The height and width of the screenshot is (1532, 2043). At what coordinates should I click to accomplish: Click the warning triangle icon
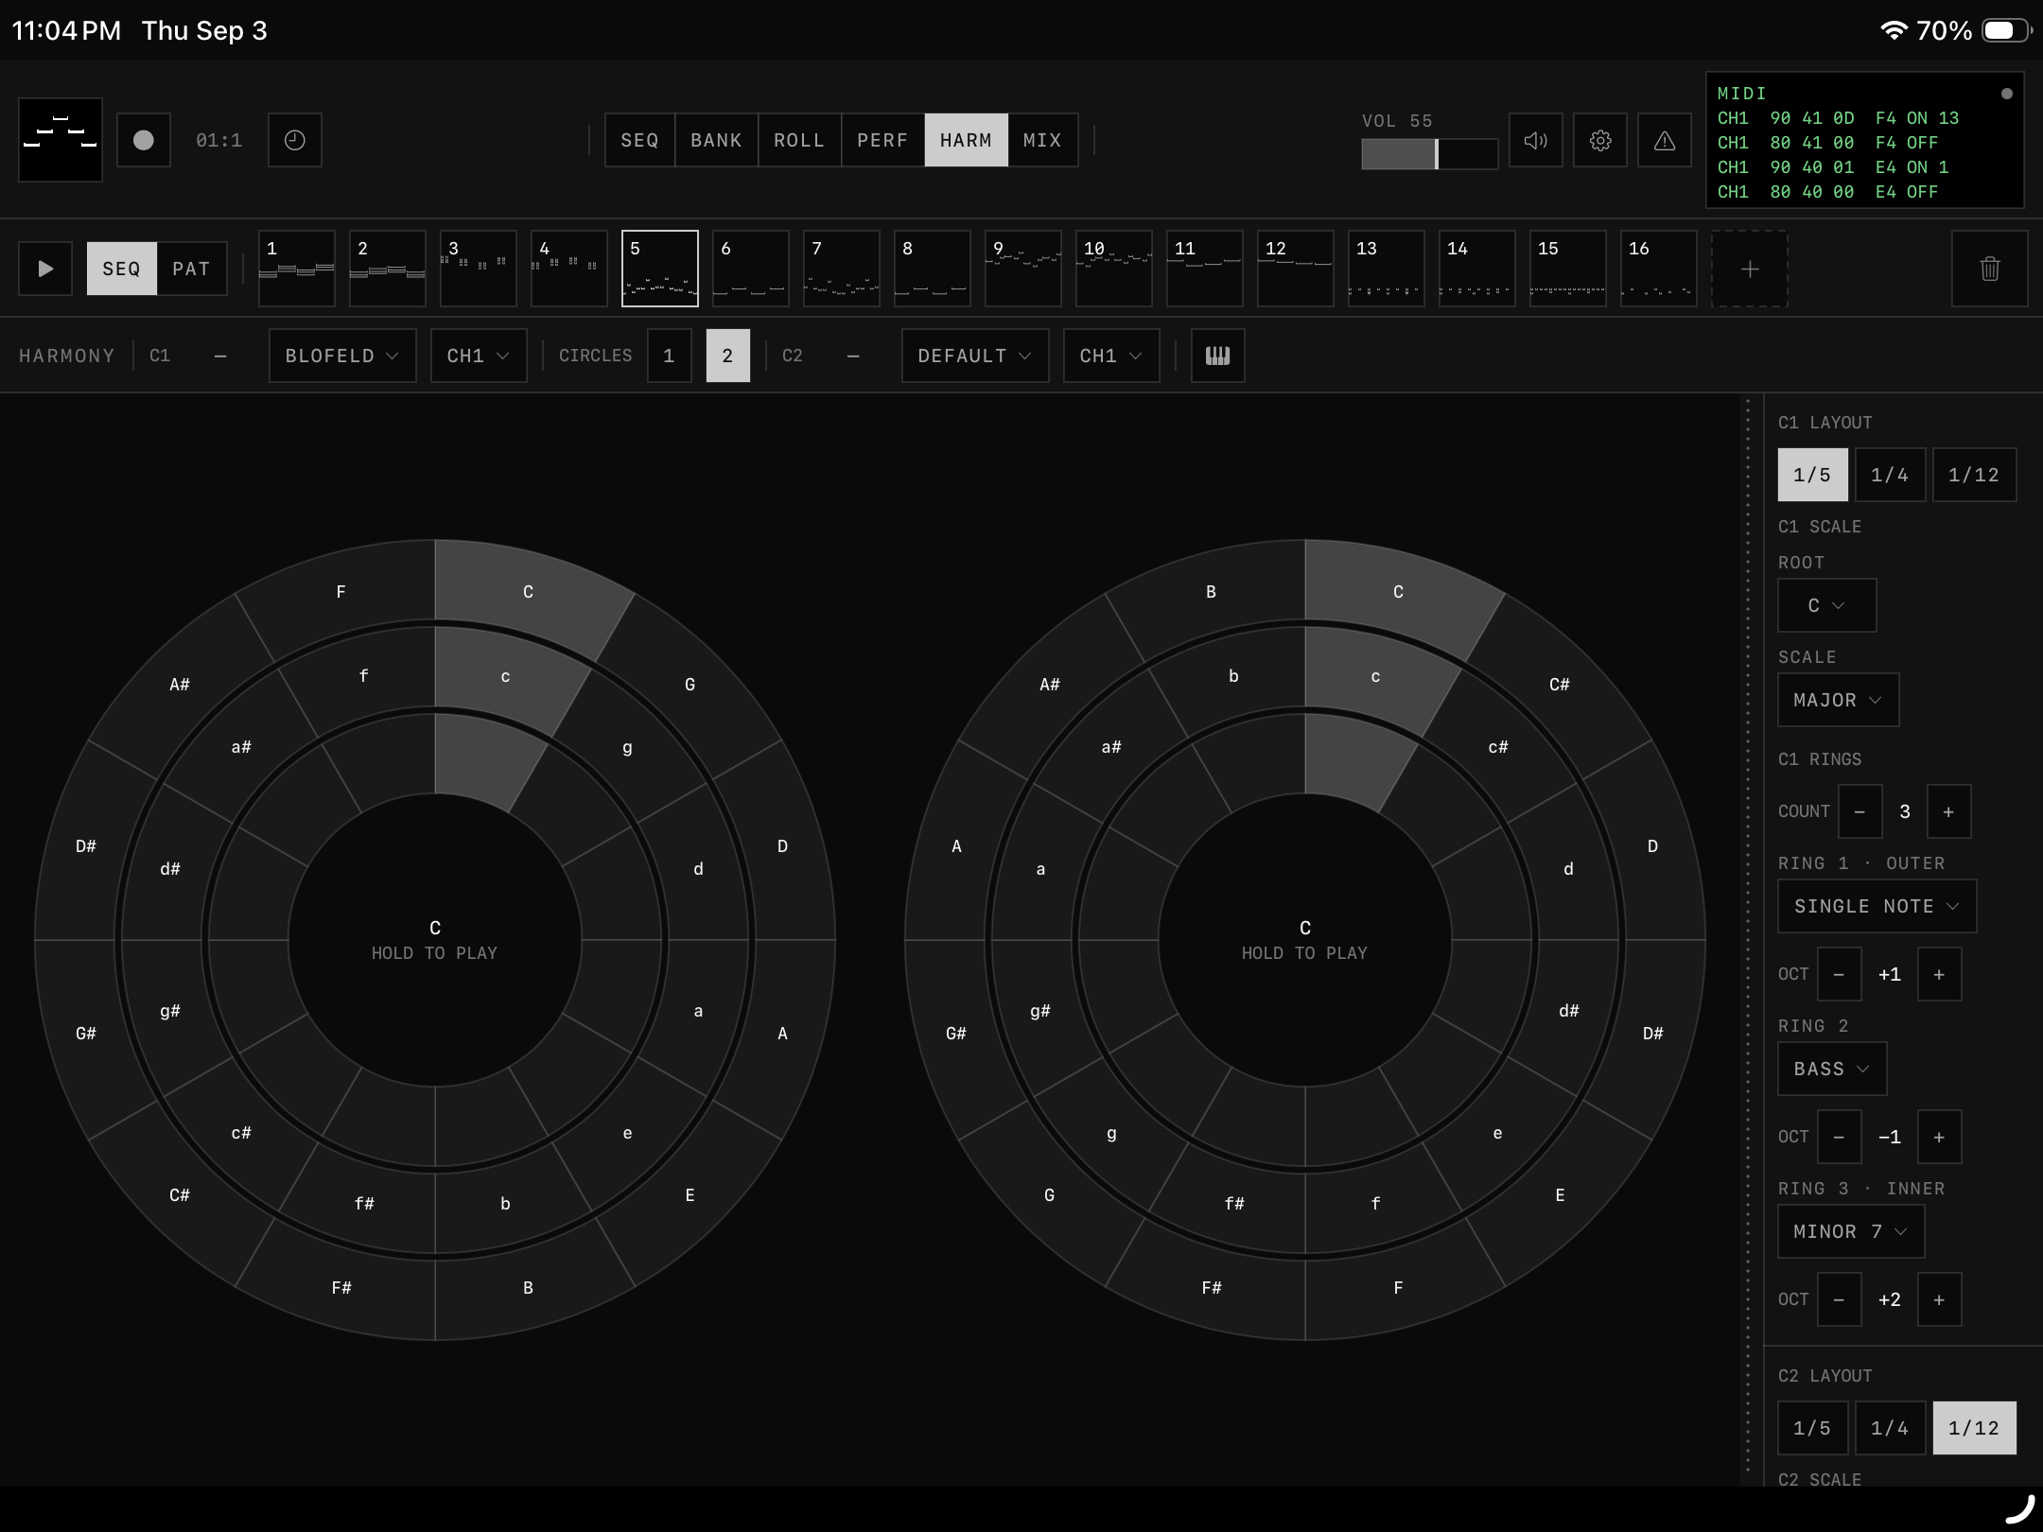pyautogui.click(x=1665, y=140)
